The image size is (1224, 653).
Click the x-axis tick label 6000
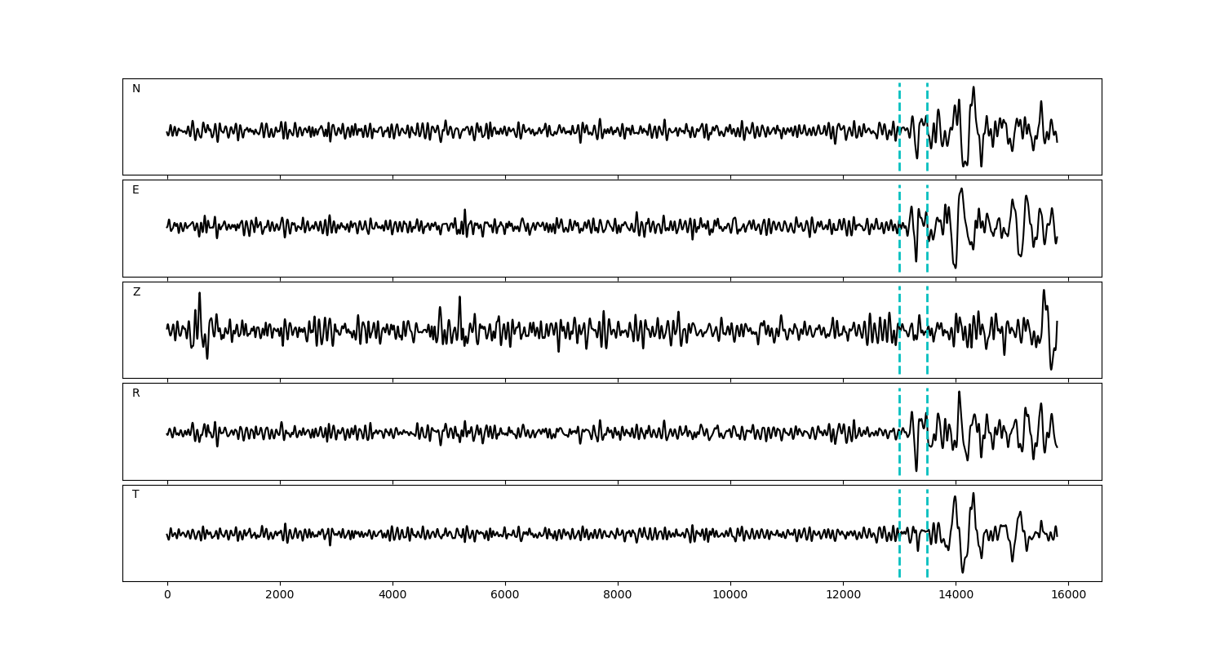pyautogui.click(x=505, y=596)
